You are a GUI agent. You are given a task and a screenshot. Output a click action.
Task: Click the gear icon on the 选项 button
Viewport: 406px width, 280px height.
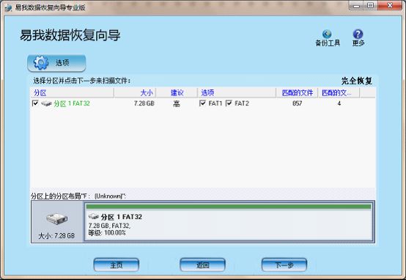tap(41, 62)
